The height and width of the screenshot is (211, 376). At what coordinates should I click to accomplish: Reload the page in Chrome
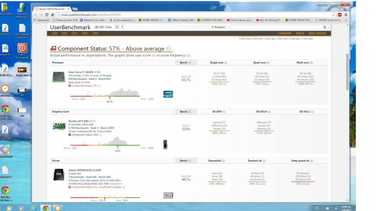[47, 15]
